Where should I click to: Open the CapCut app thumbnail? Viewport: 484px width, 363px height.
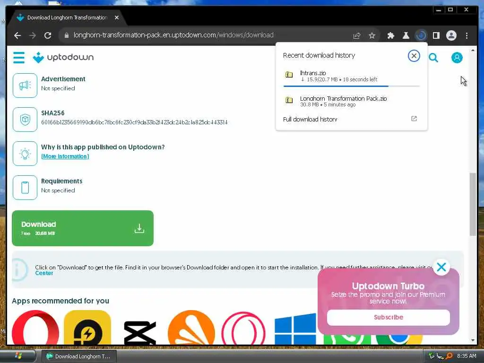[140, 333]
